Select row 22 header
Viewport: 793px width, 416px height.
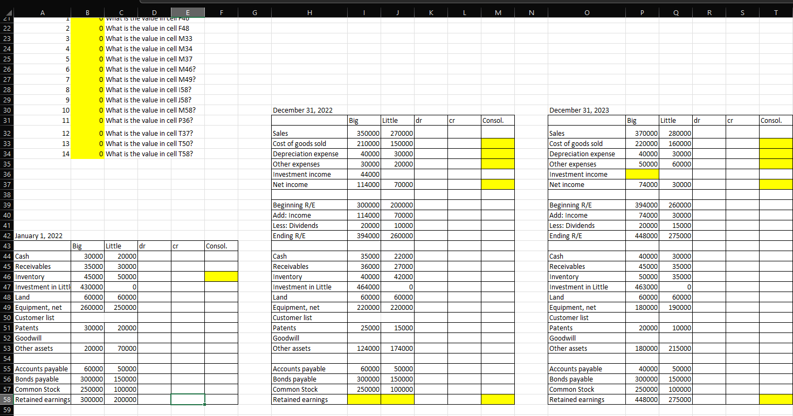8,28
